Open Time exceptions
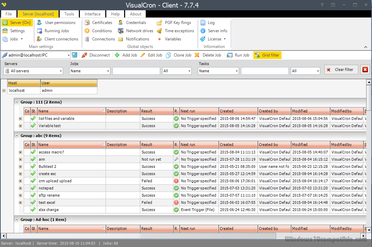The image size is (372, 247). 176,31
